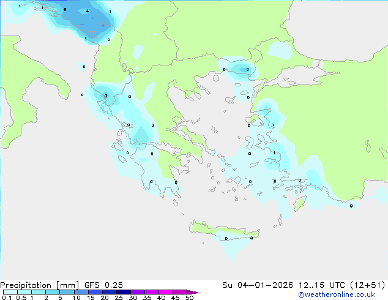
Task: Pick the 30–35 mm purple legend swatch
Action: click(x=137, y=292)
